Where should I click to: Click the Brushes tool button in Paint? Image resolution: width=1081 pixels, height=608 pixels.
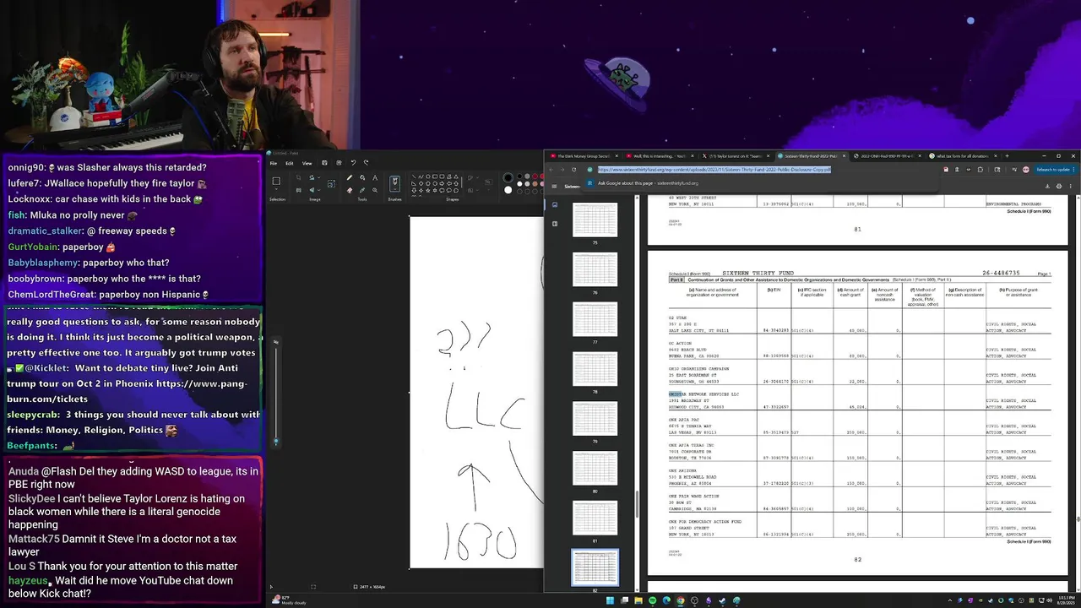tap(394, 183)
